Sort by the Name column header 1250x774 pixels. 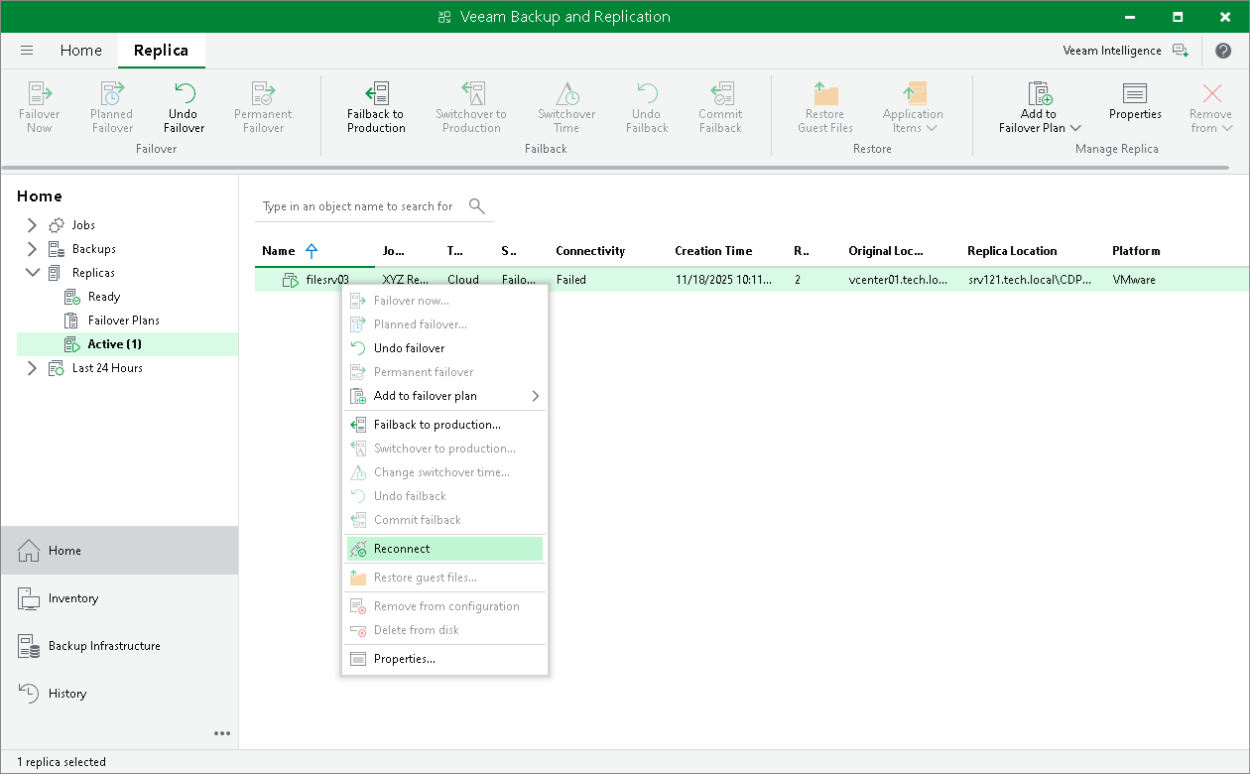(x=279, y=250)
